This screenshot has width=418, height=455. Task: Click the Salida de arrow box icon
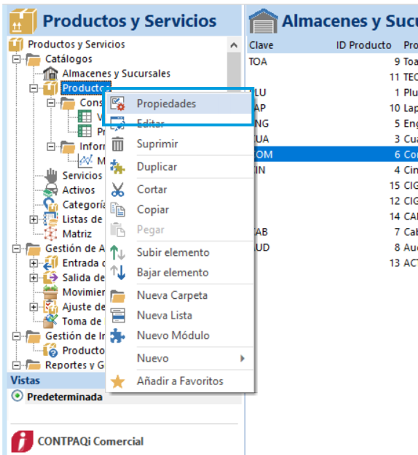[51, 278]
